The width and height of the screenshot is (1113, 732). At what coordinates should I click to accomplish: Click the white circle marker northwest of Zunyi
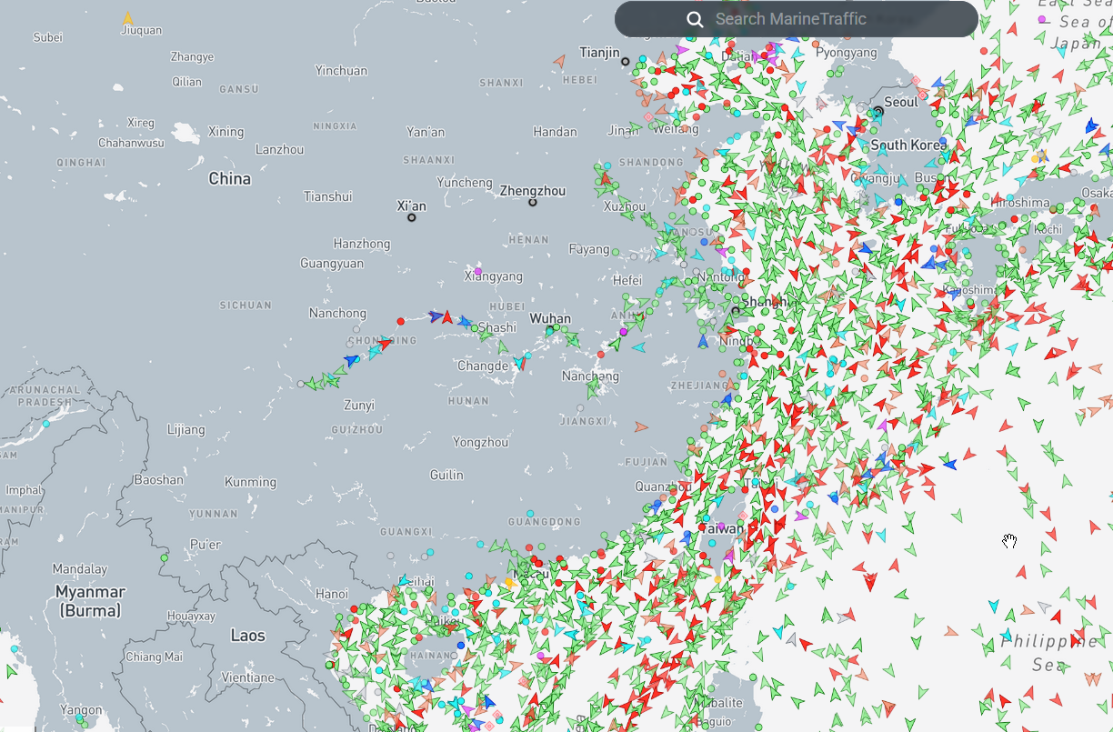[x=301, y=384]
